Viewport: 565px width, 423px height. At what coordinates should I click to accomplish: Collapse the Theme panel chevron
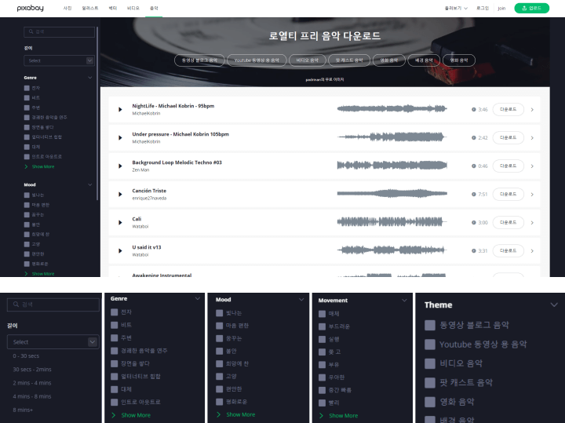(x=554, y=304)
